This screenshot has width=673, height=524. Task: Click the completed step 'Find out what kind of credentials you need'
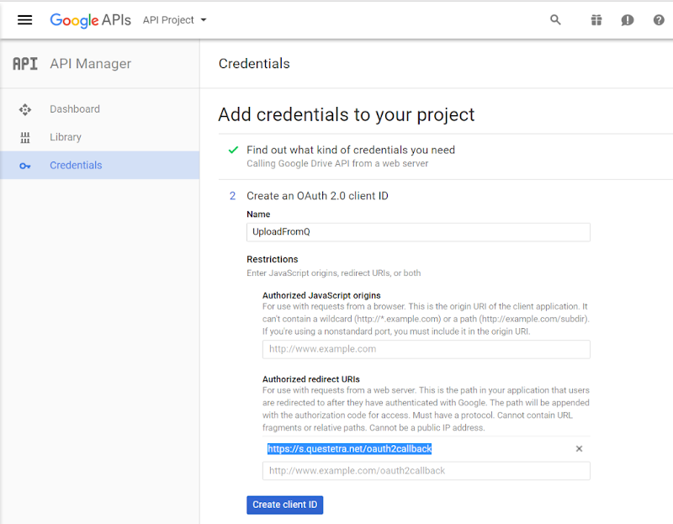tap(351, 150)
